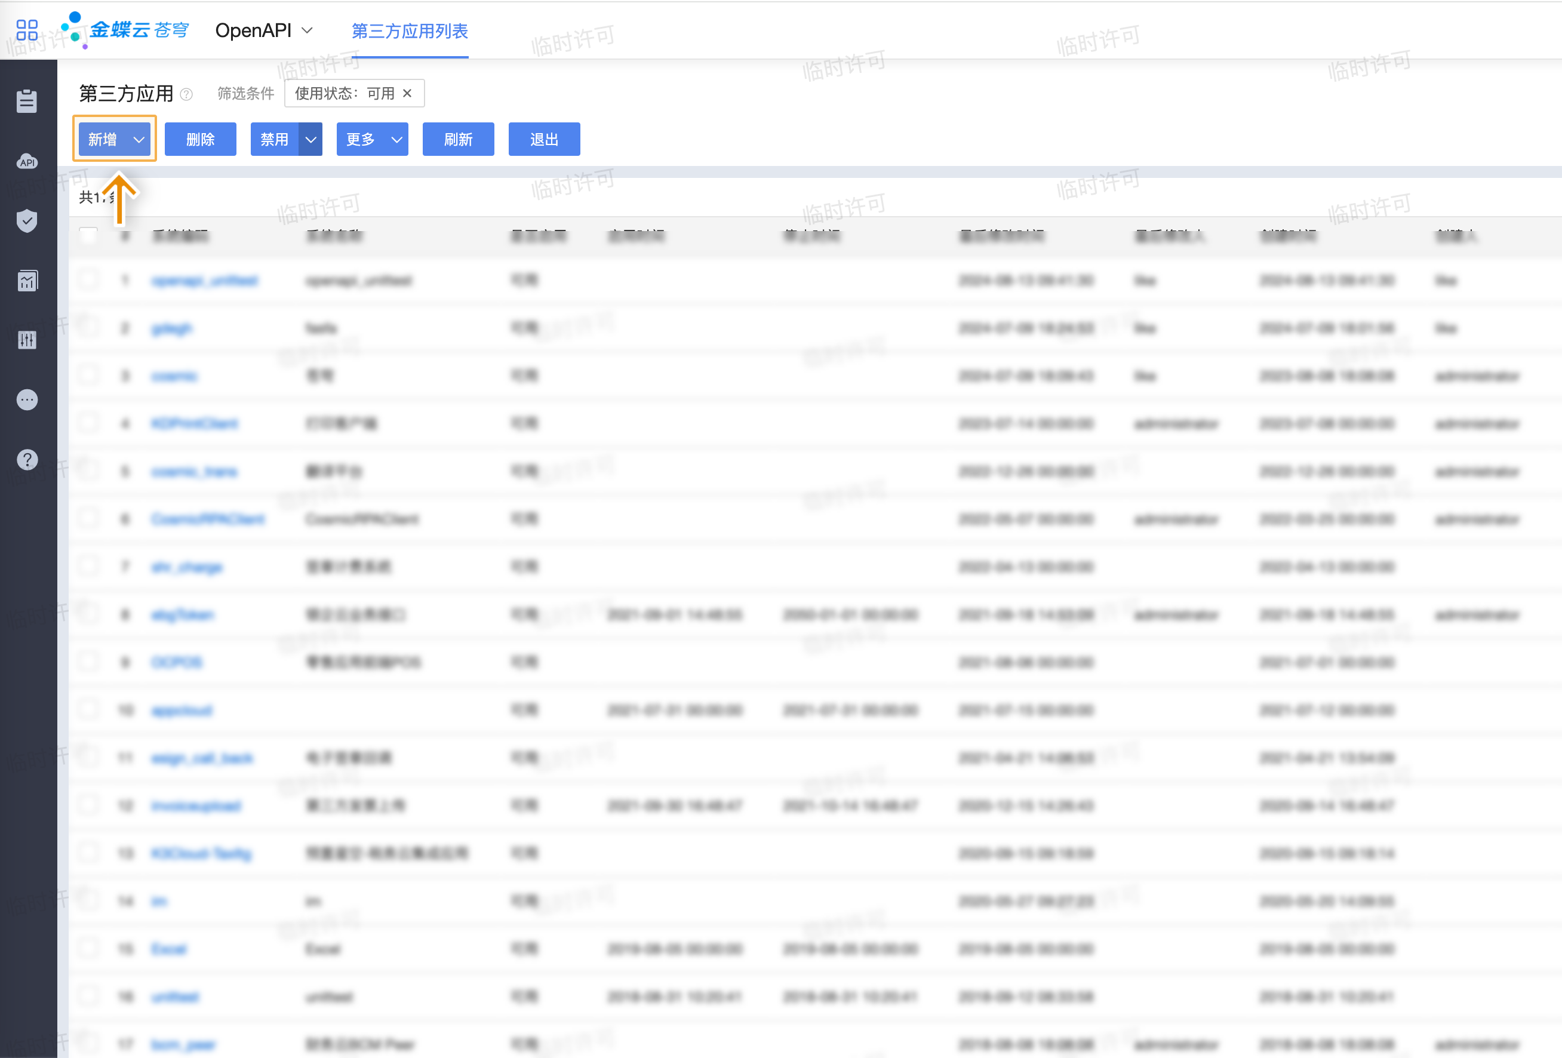The image size is (1562, 1058).
Task: Click the 退出 button
Action: click(x=544, y=139)
